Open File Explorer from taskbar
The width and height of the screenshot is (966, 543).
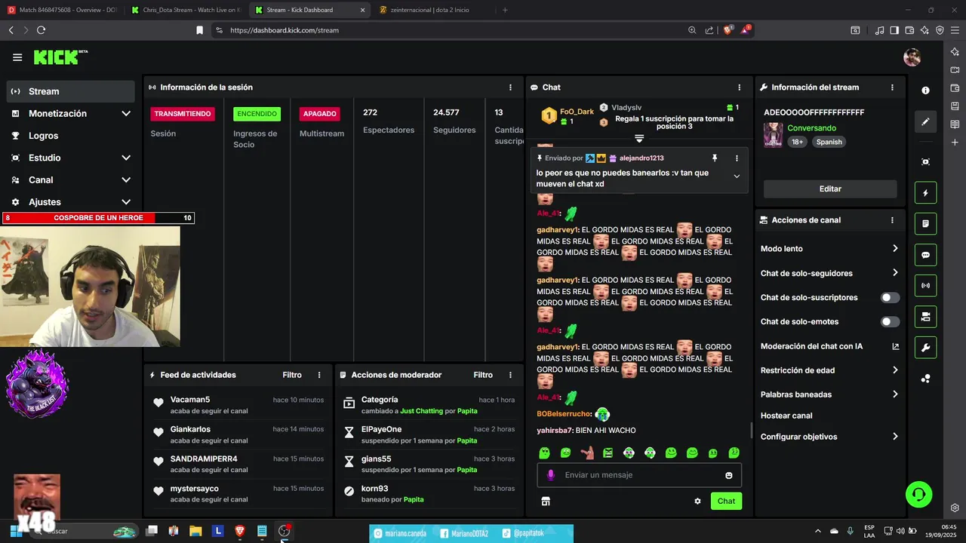click(x=195, y=531)
